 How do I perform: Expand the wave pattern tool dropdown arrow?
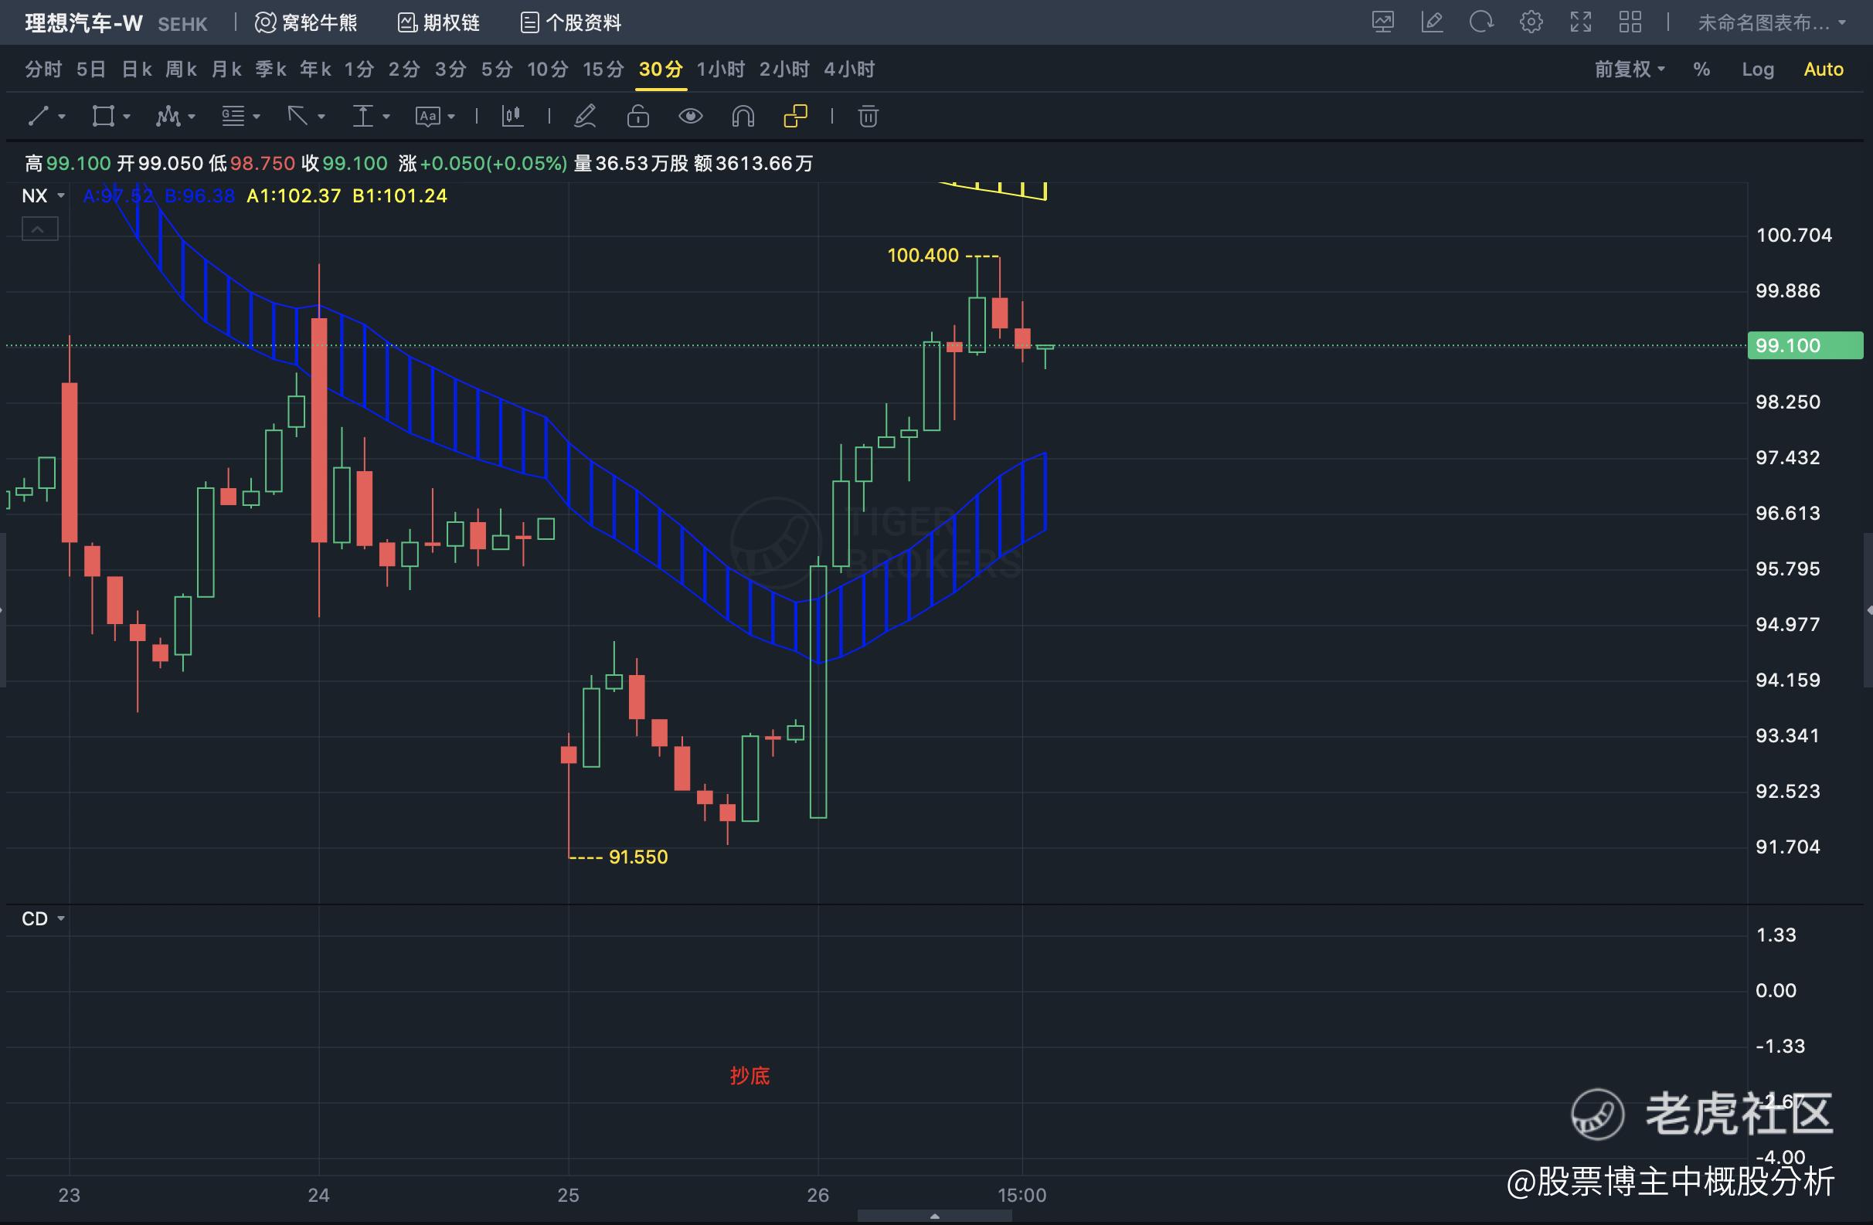pos(191,117)
